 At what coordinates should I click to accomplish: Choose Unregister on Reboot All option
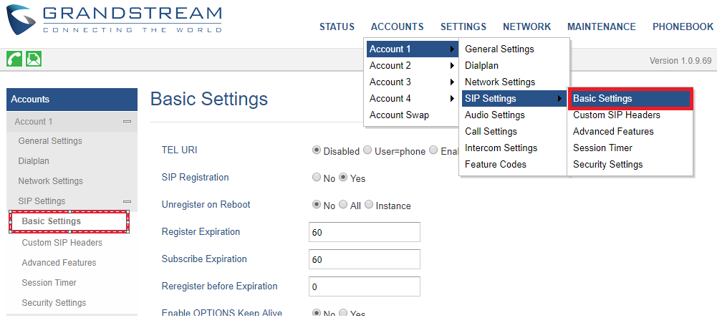pos(343,205)
